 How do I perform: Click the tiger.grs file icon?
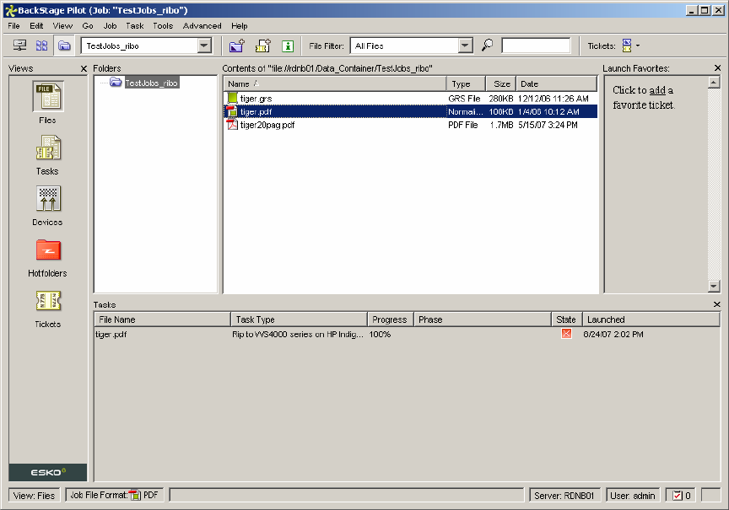tap(233, 98)
